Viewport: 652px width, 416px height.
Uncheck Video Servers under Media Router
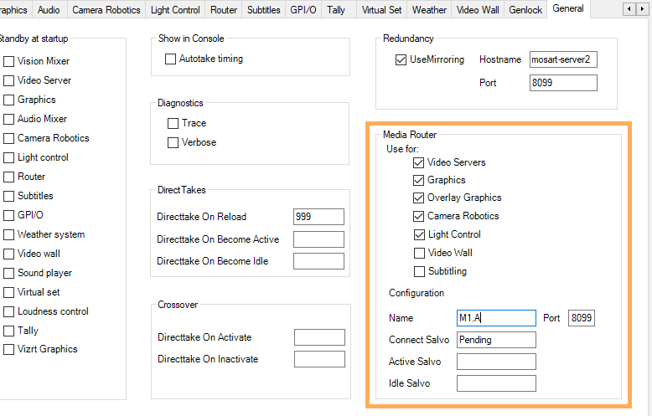click(x=419, y=162)
